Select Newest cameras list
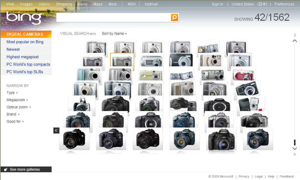Image resolution: width=300 pixels, height=180 pixels. coord(13,49)
